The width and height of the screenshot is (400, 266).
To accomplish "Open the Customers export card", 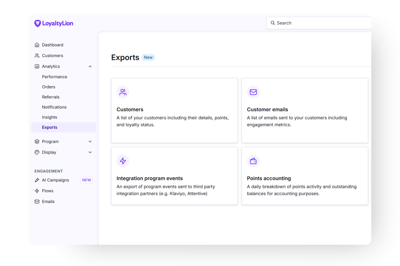I will [174, 110].
